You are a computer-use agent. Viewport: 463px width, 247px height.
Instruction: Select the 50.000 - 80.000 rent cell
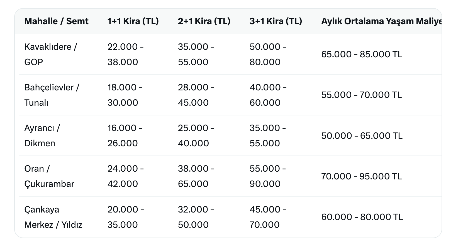coord(267,54)
